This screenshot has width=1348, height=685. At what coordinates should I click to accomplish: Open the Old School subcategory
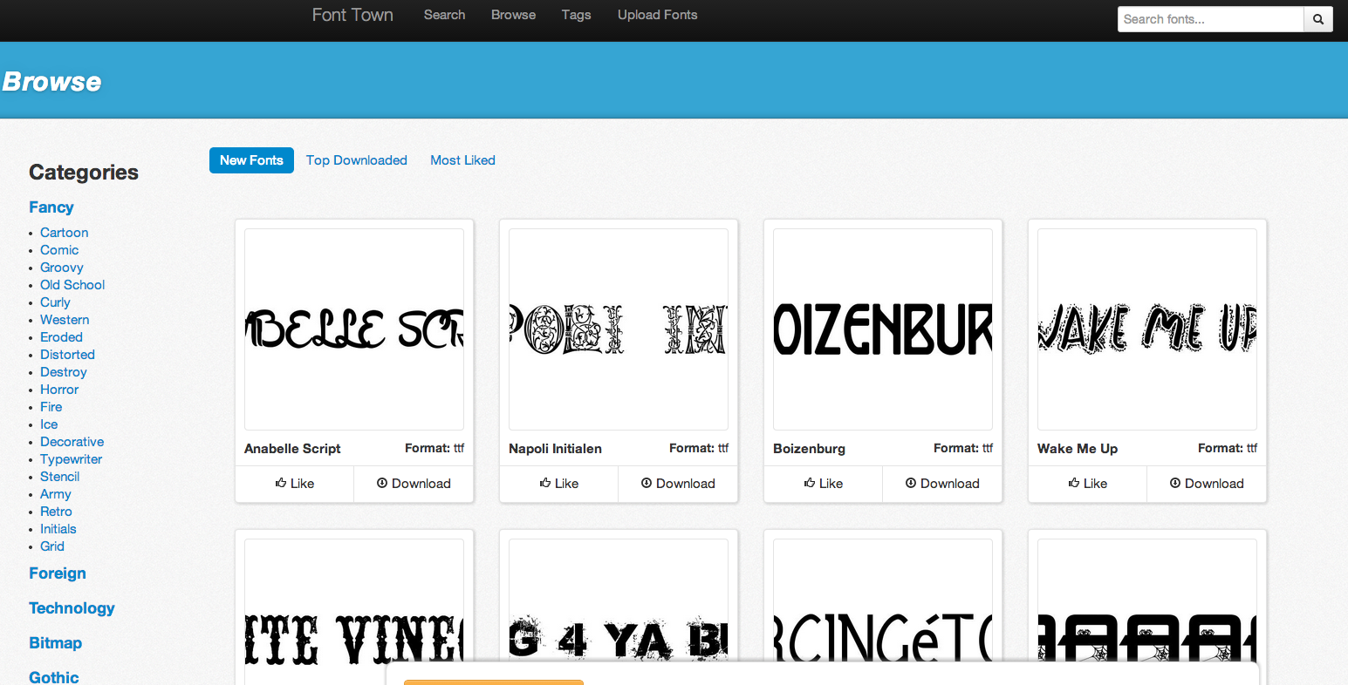click(x=72, y=285)
